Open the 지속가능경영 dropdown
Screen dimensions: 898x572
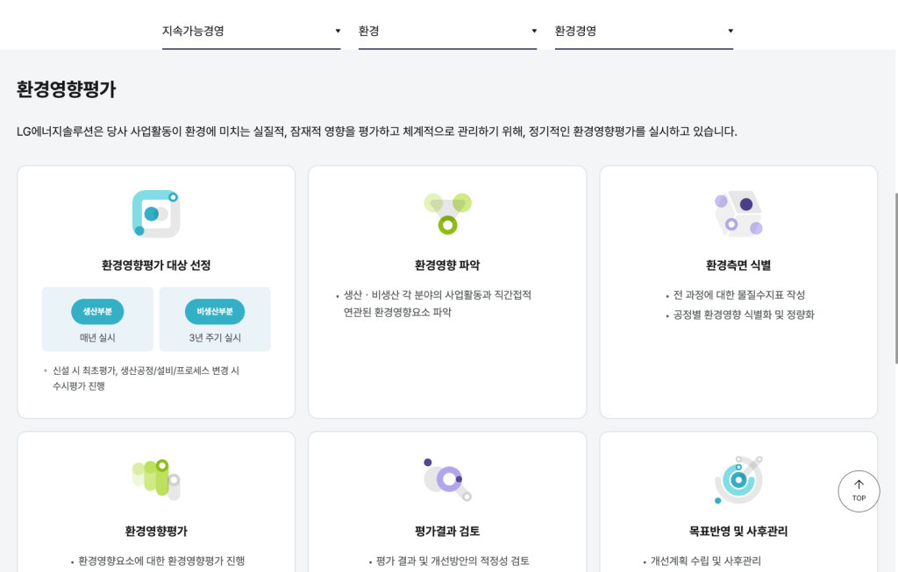pos(251,31)
